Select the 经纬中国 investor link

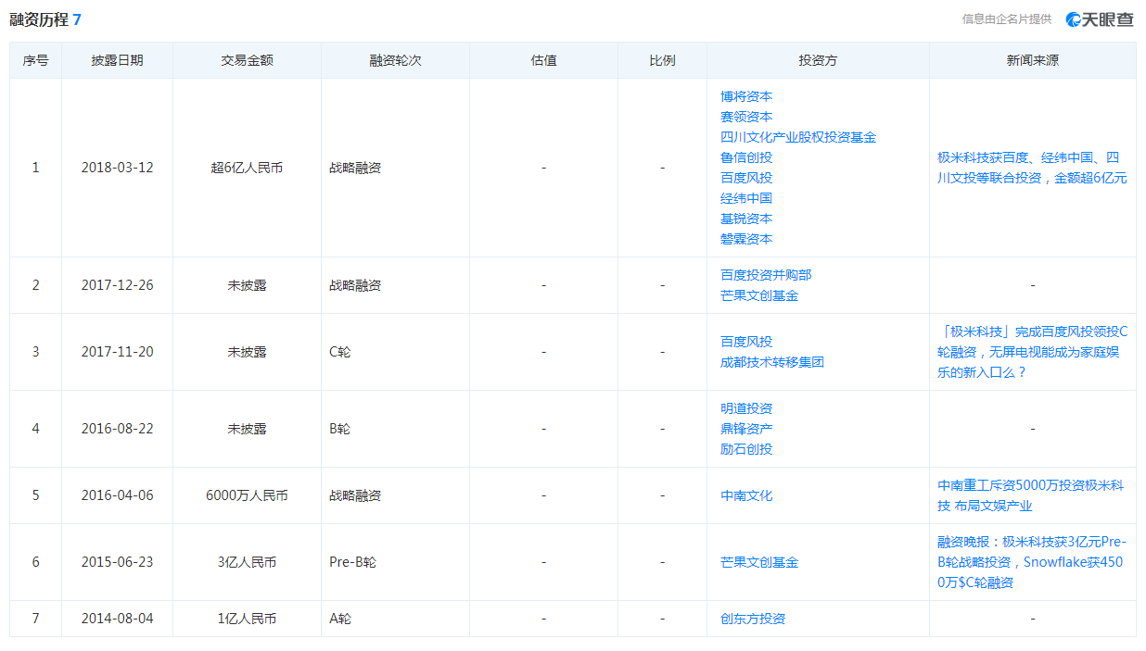point(746,198)
